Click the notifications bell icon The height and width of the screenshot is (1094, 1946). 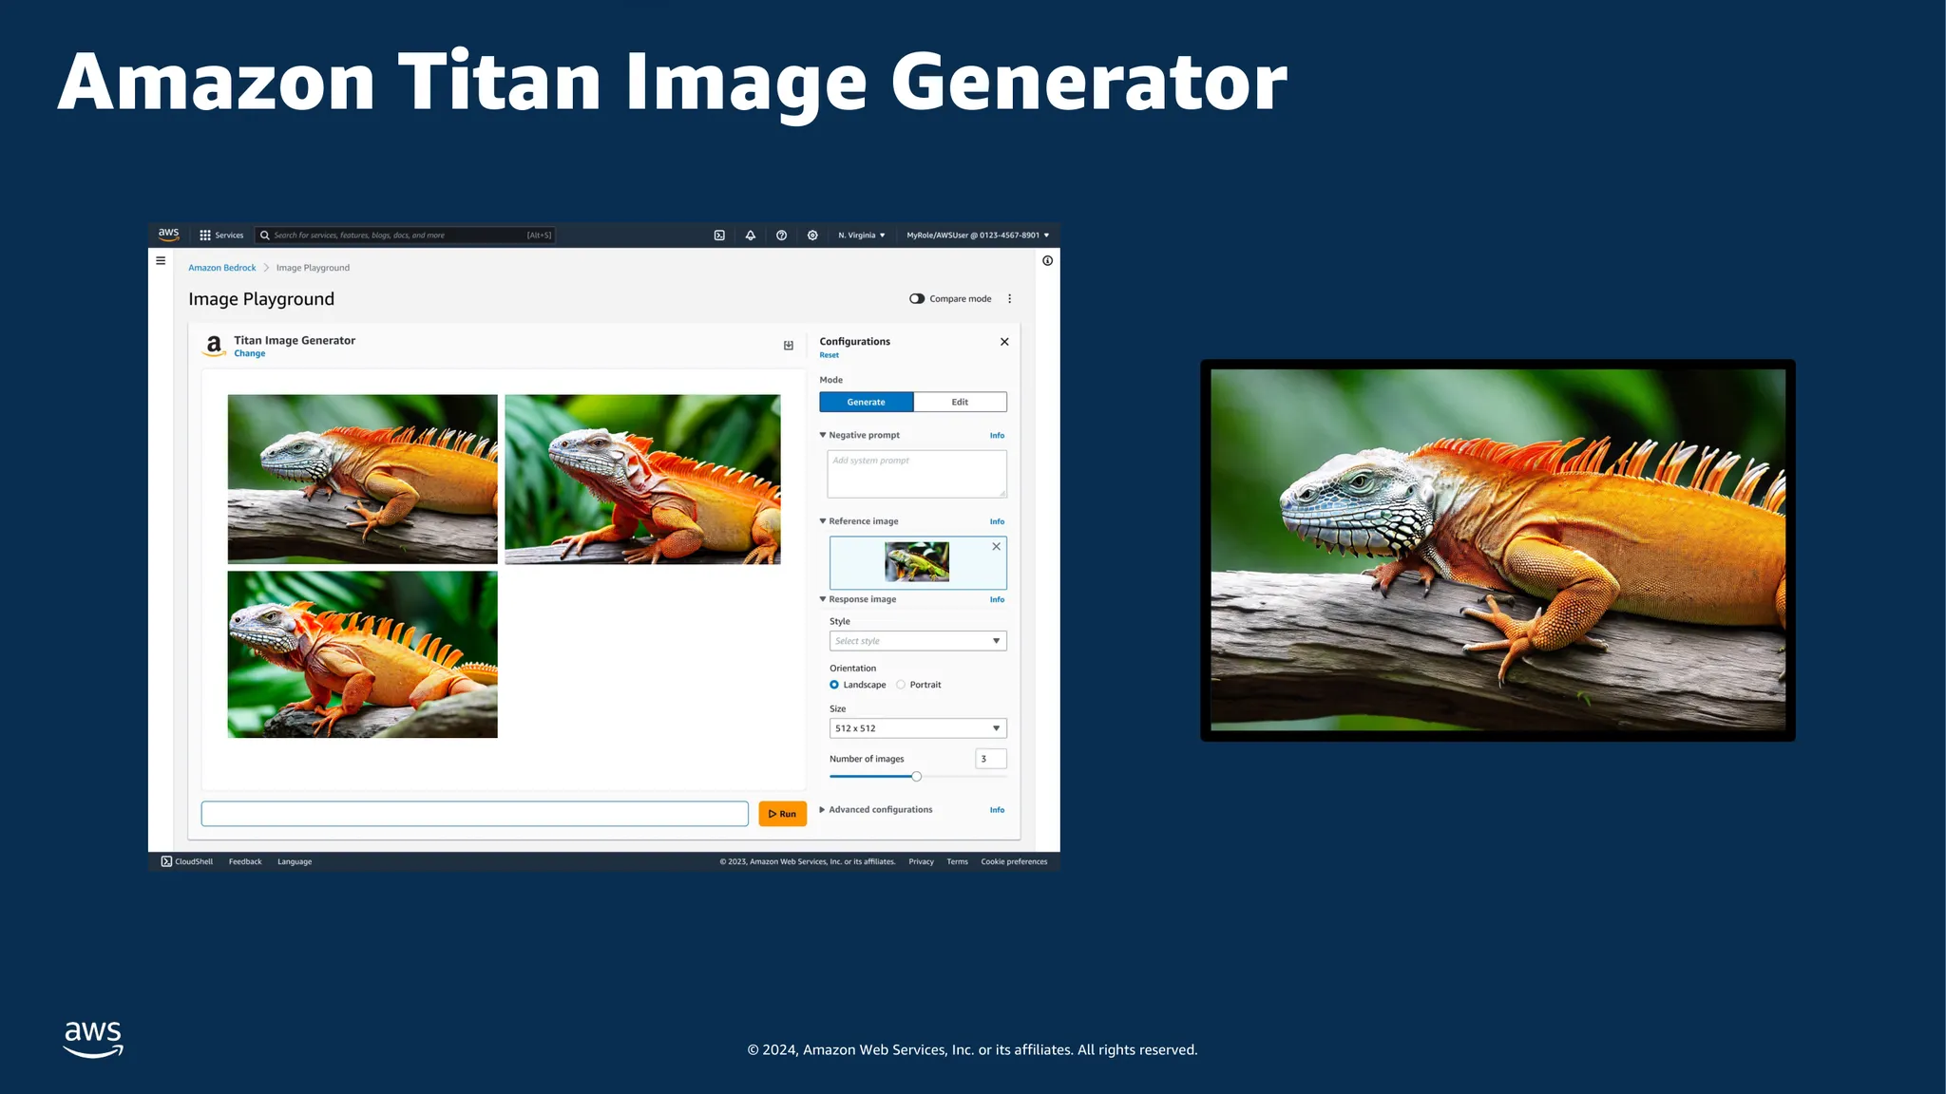[x=751, y=236]
